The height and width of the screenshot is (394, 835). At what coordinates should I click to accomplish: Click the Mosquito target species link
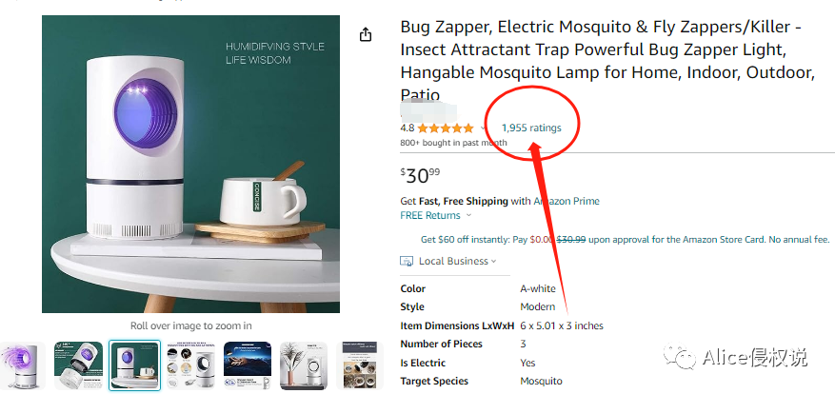pyautogui.click(x=541, y=381)
